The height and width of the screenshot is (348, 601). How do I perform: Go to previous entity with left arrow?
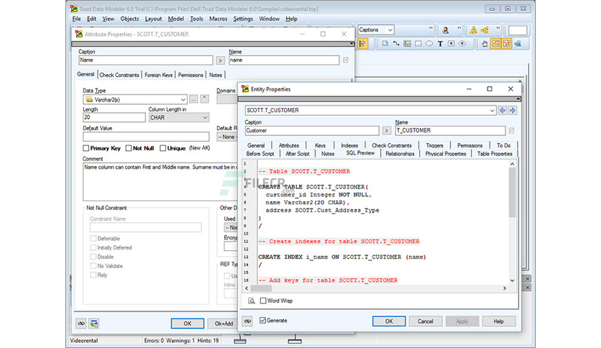click(502, 111)
